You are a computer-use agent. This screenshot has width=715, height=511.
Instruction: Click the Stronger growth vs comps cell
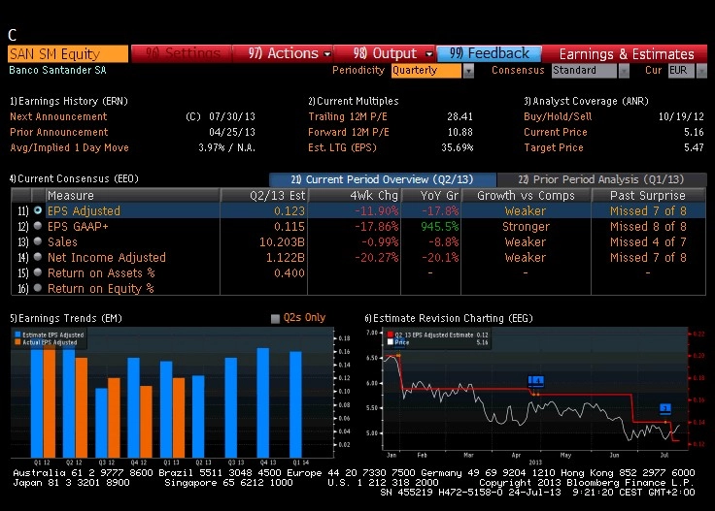click(x=526, y=227)
